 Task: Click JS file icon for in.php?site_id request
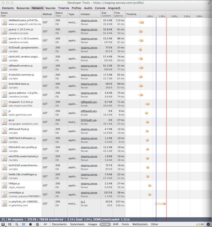coord(4,204)
